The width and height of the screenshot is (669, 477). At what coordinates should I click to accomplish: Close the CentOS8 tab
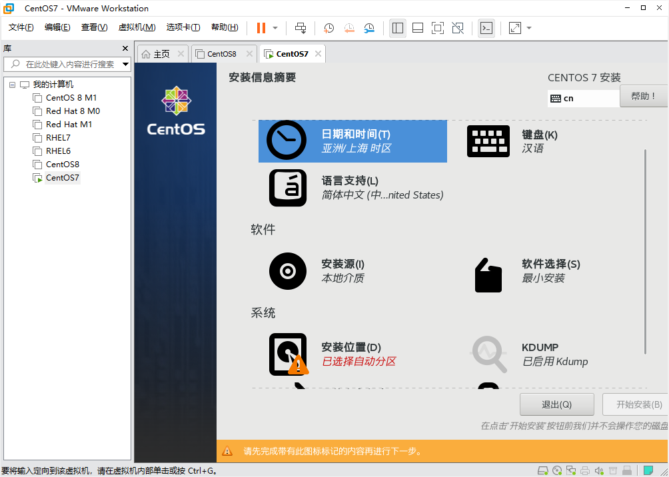[x=250, y=54]
